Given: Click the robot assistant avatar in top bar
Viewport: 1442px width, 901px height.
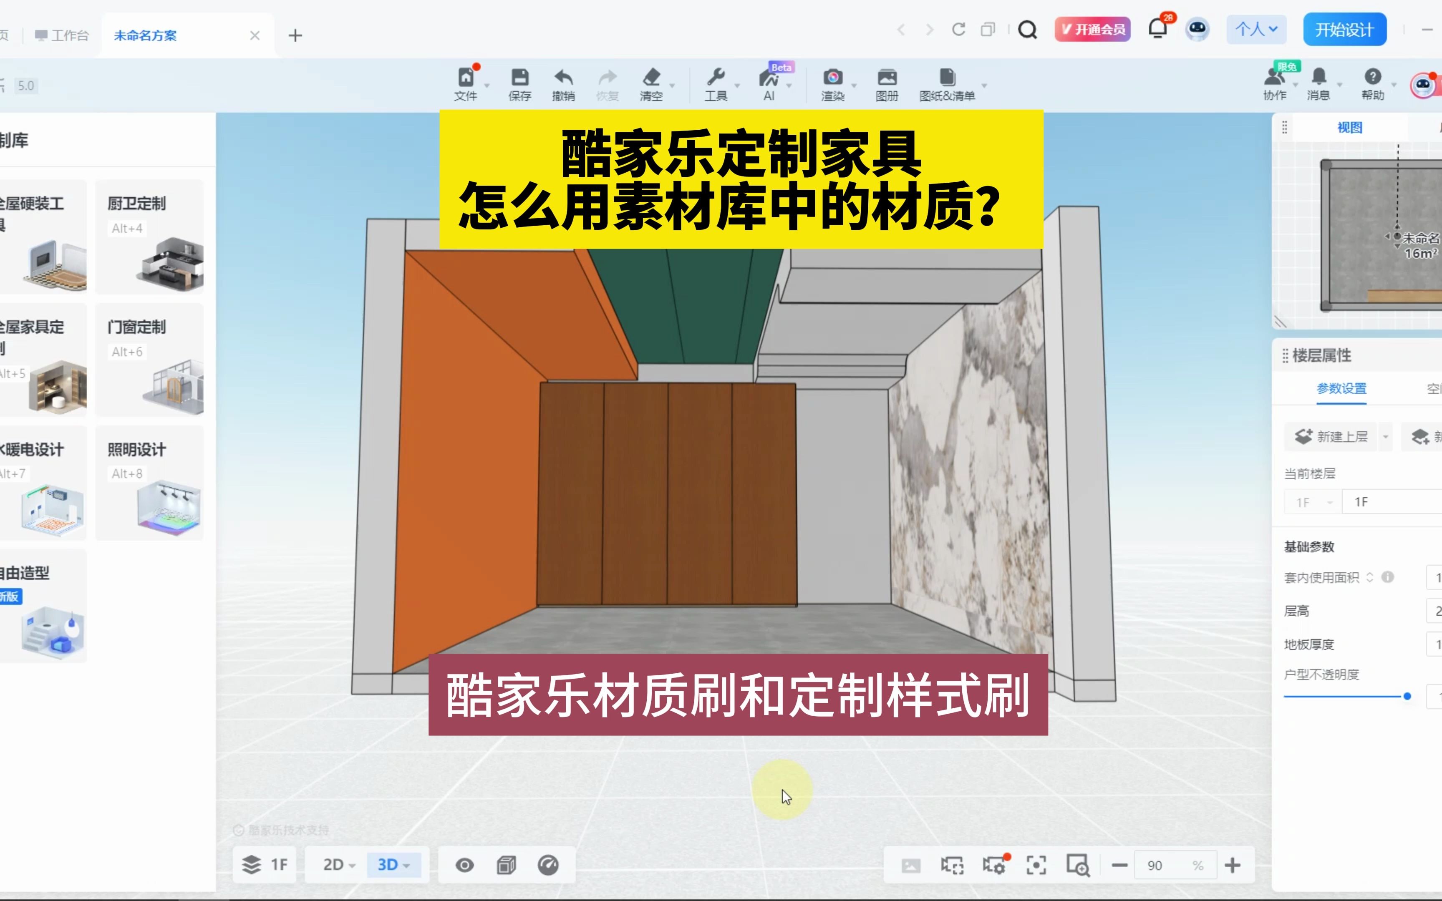Looking at the screenshot, I should [x=1197, y=29].
